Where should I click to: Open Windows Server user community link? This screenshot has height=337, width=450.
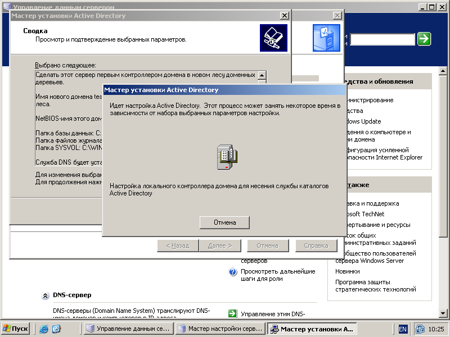point(375,257)
